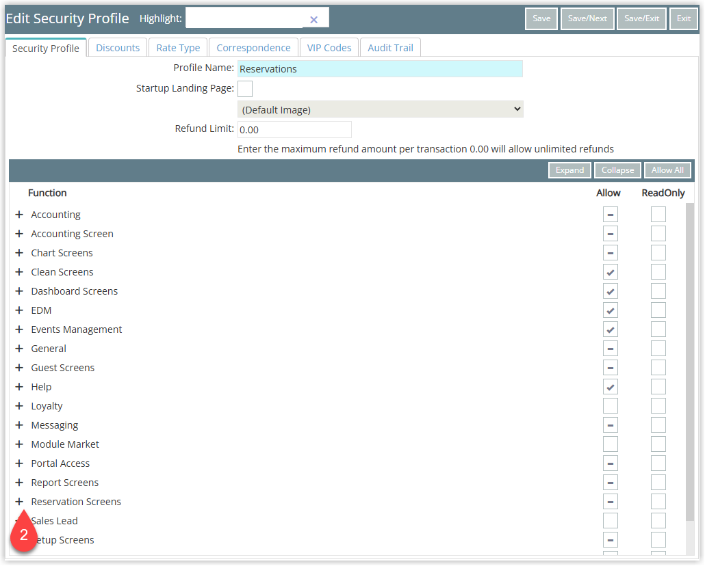705x566 pixels.
Task: Click the Allow All button
Action: pos(667,170)
